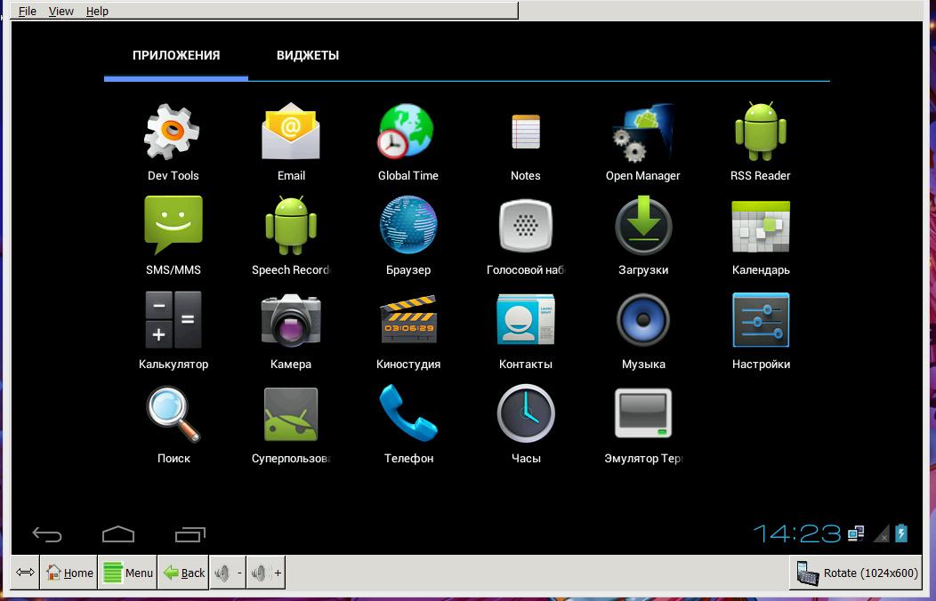
Task: Select the ПРИЛОЖЕНИЯ tab
Action: [176, 55]
